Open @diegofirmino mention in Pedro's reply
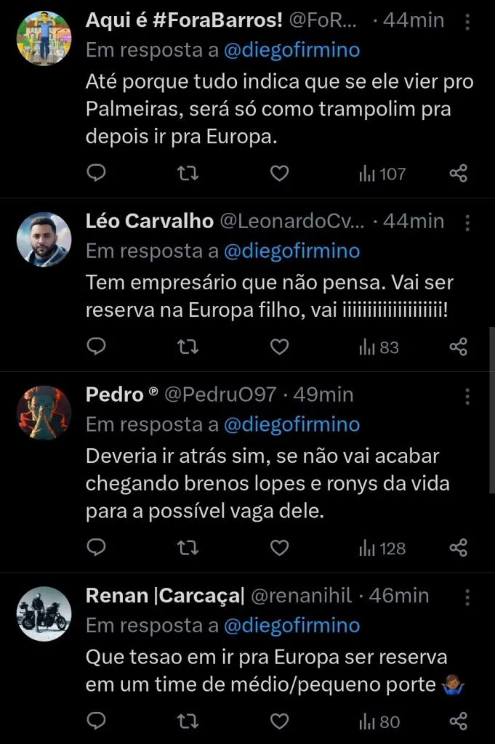This screenshot has height=744, width=495. point(291,424)
